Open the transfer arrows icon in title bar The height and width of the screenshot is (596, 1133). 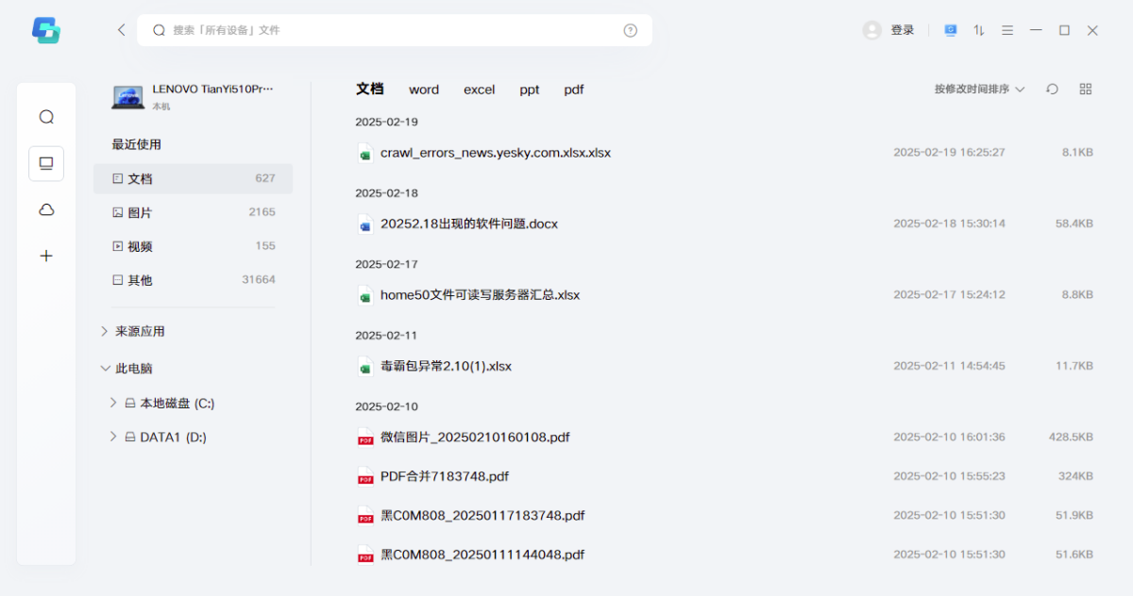[979, 30]
